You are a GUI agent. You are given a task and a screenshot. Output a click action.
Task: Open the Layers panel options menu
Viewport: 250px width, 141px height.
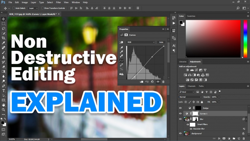[x=248, y=86]
